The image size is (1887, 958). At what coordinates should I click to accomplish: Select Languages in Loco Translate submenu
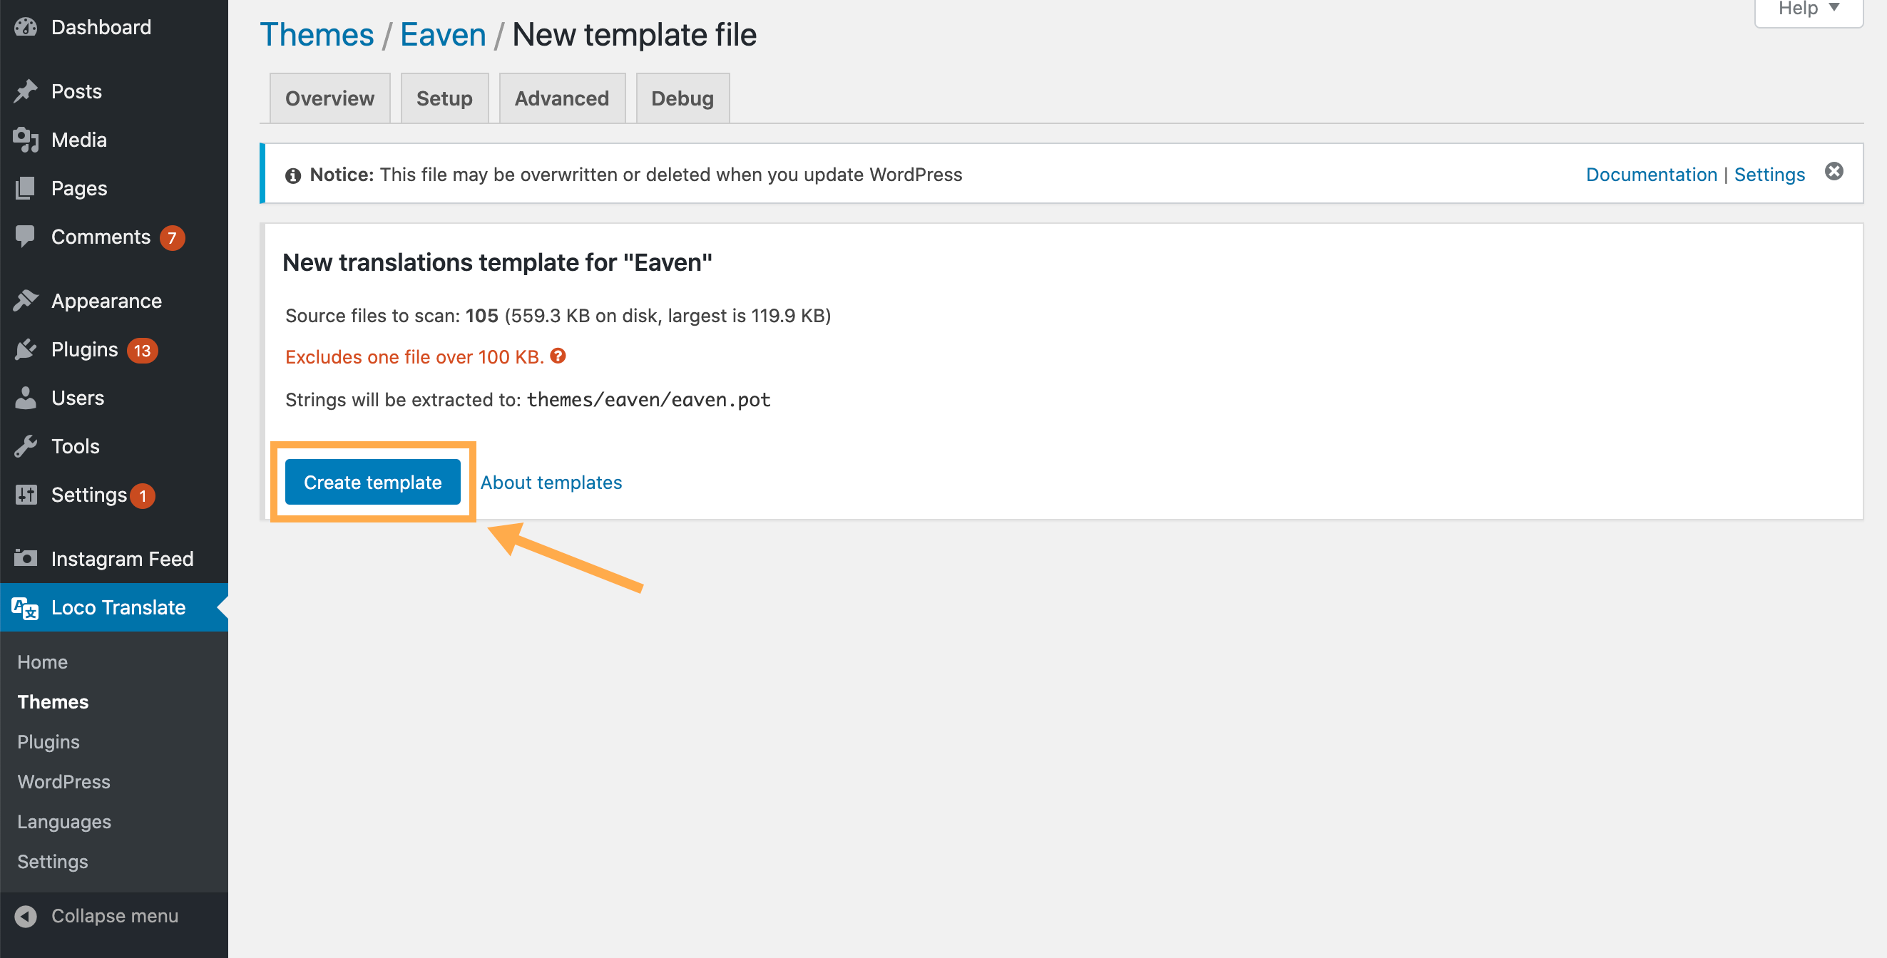point(64,821)
